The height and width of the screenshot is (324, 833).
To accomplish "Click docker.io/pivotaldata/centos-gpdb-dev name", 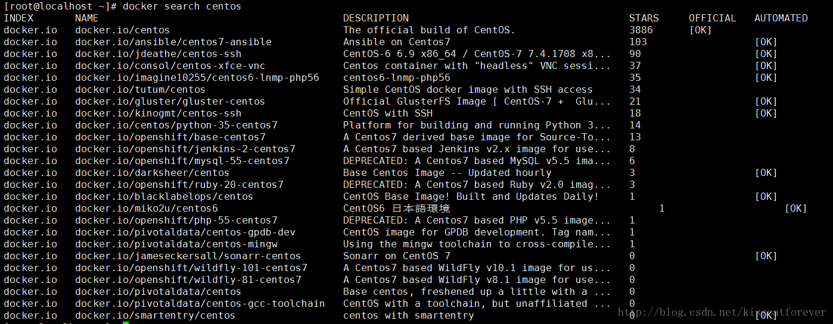I will coord(185,232).
